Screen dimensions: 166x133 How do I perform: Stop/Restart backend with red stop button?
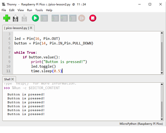[x=93, y=18]
